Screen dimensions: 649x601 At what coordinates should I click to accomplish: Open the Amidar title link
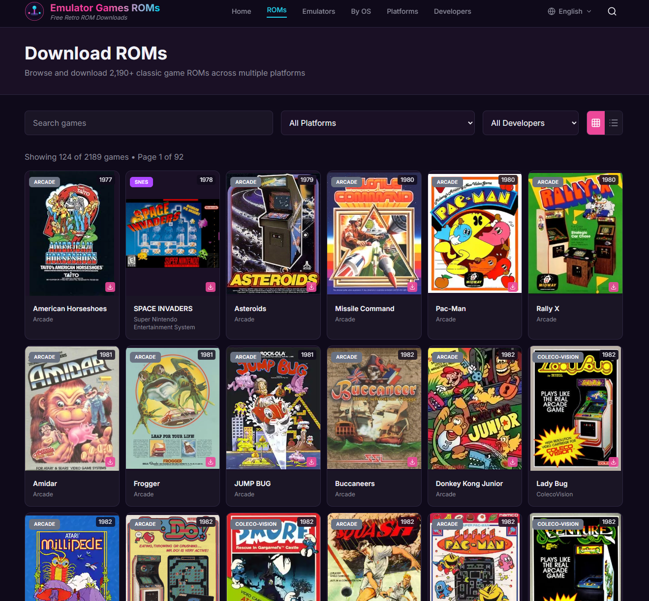pyautogui.click(x=45, y=484)
